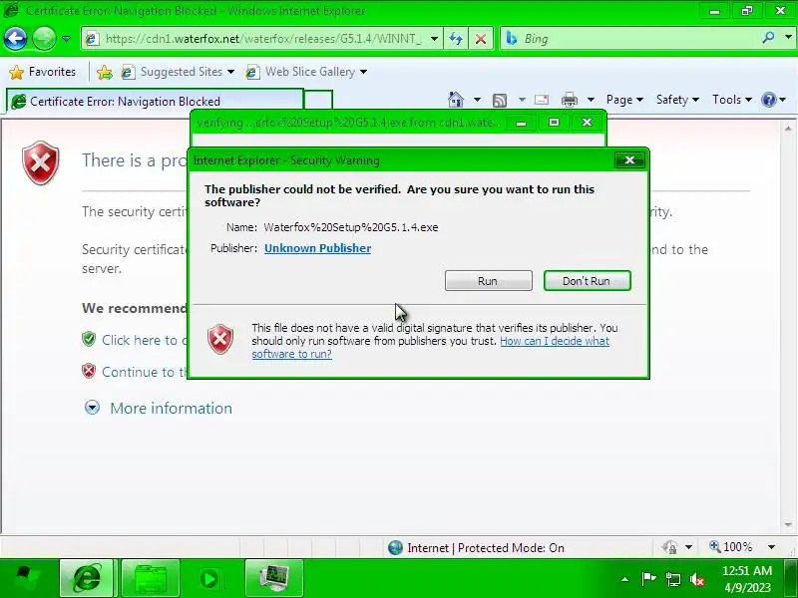Select the Certificate Error tab

pyautogui.click(x=156, y=101)
